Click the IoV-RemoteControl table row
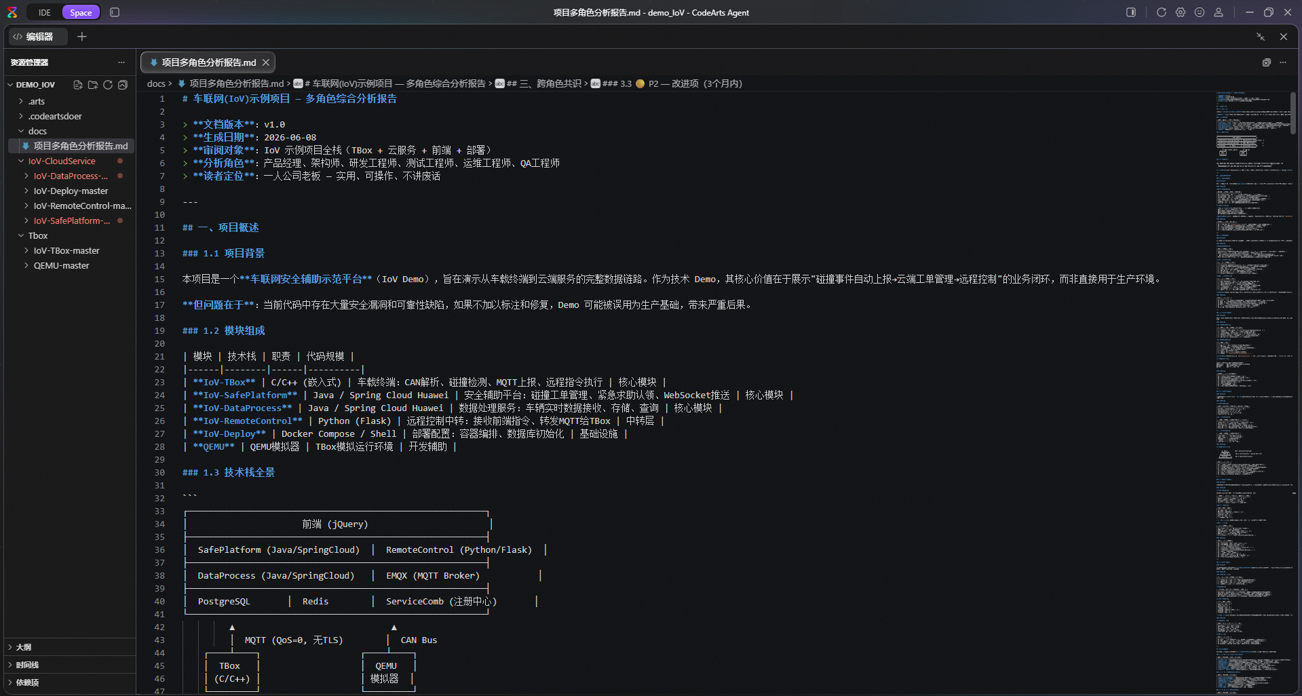 pyautogui.click(x=423, y=421)
